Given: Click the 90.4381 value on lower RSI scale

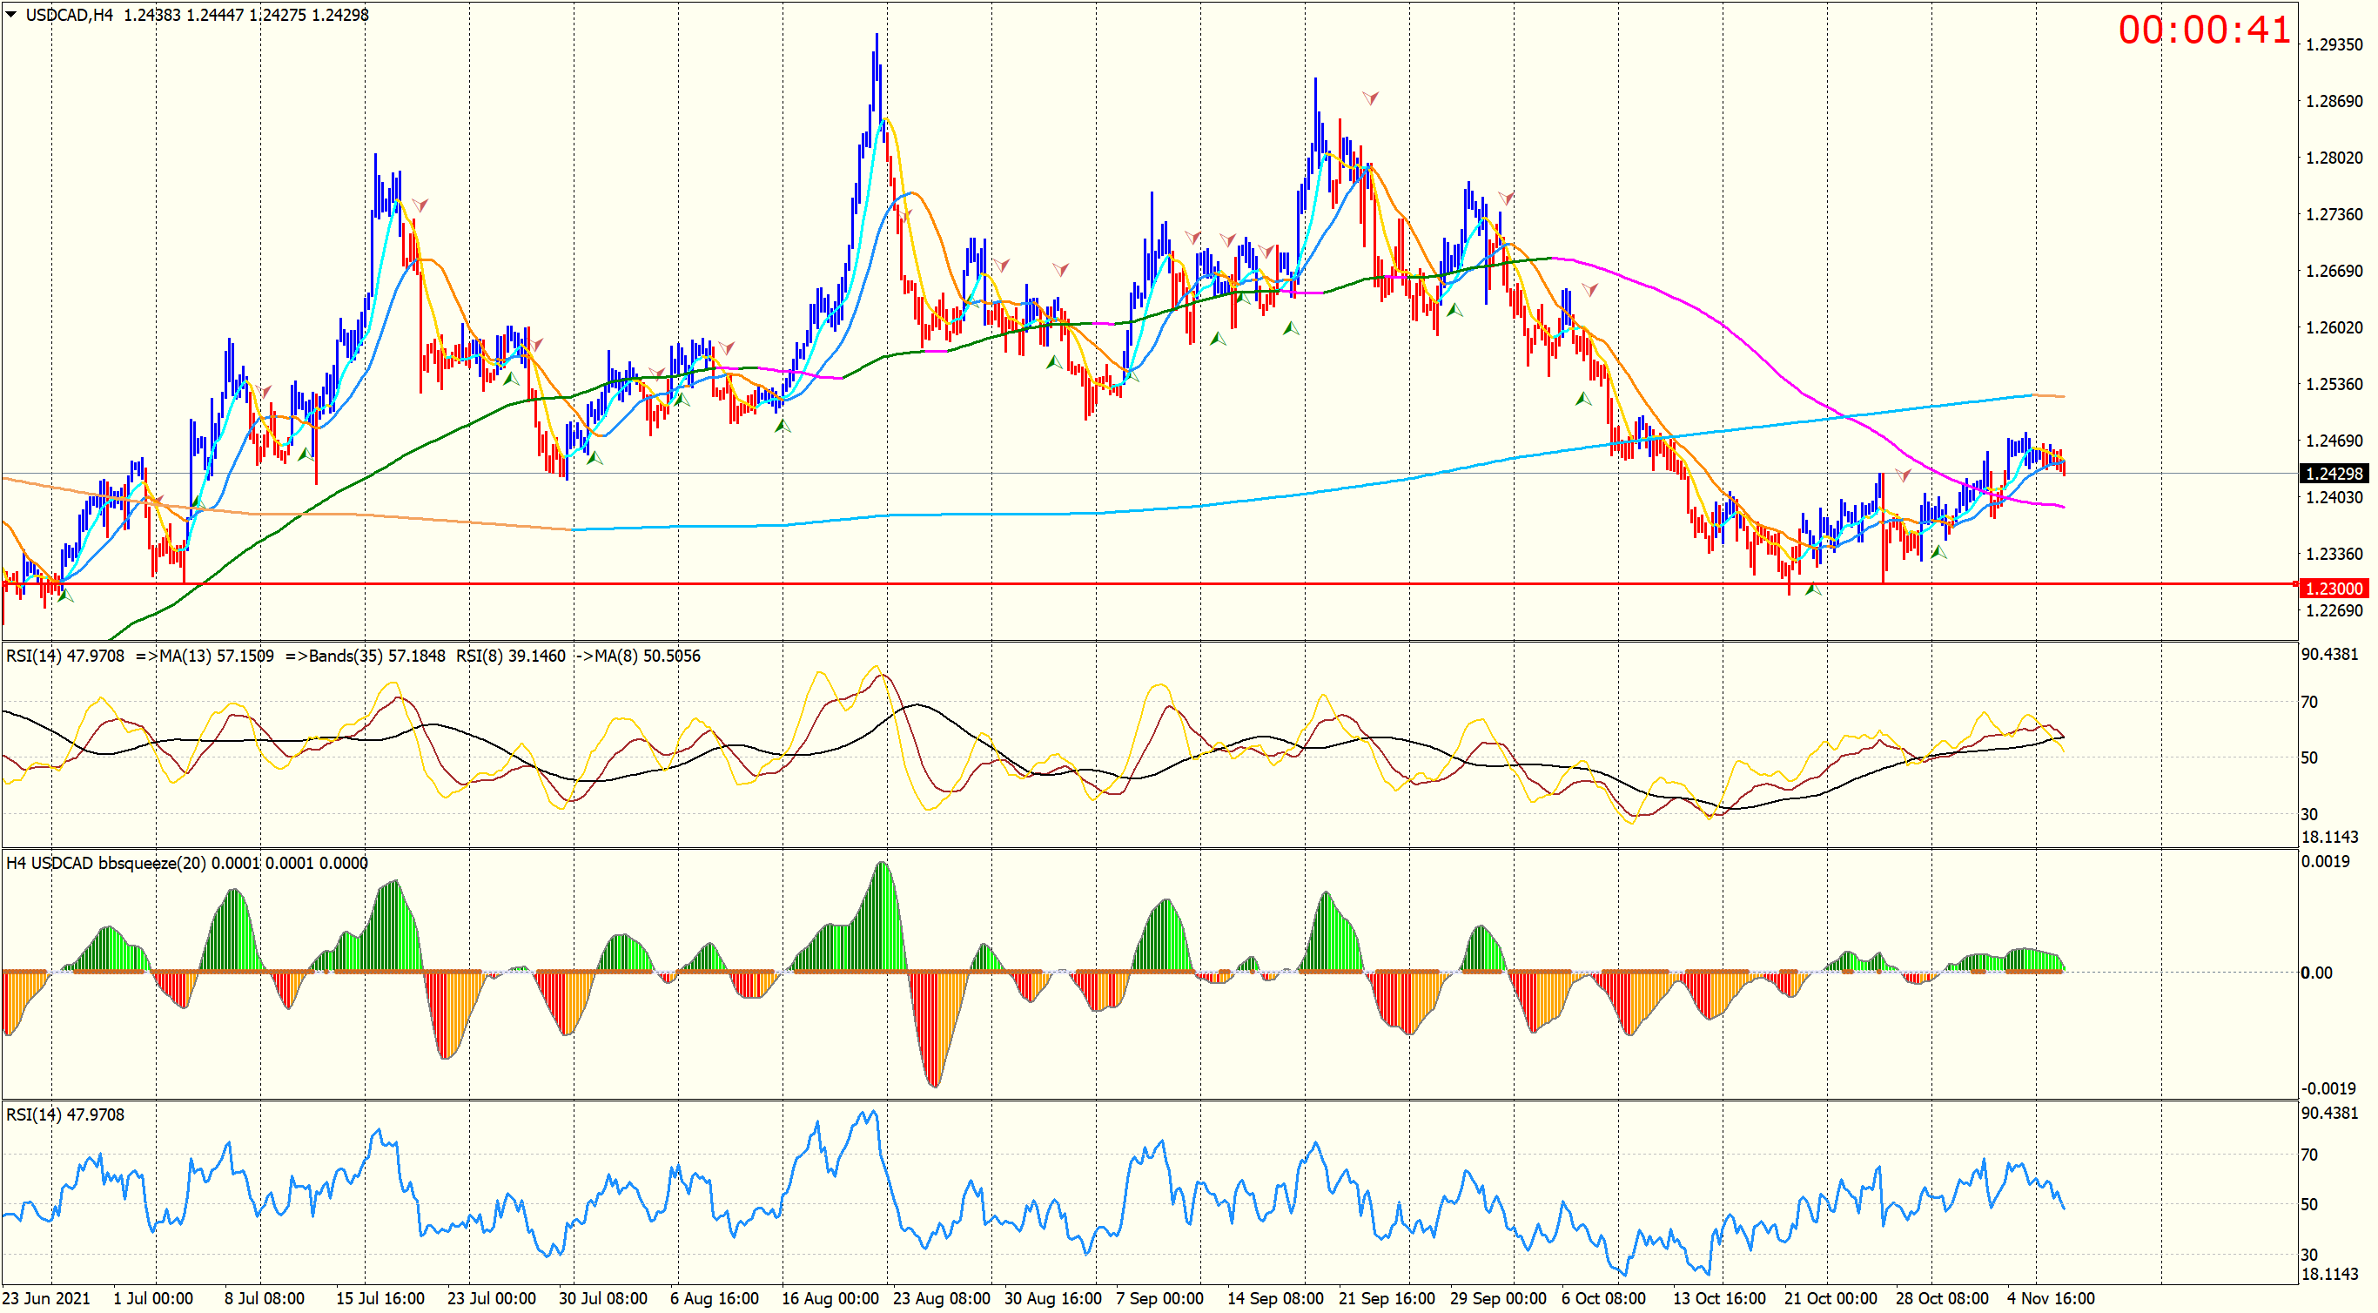Looking at the screenshot, I should pos(2329,1113).
